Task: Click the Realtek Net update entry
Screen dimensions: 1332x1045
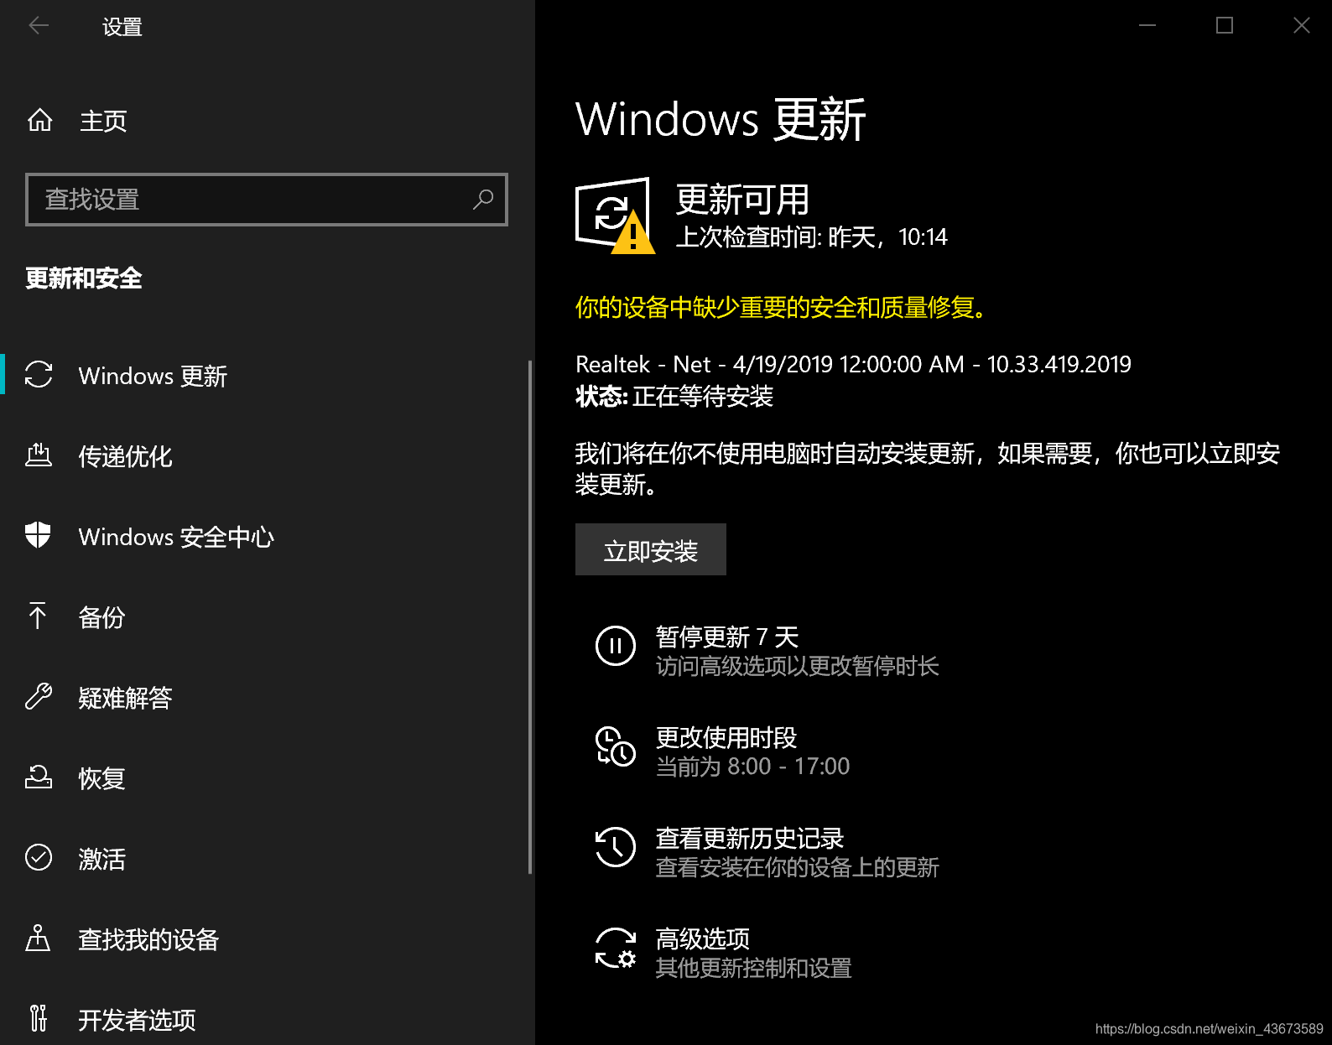Action: (853, 364)
